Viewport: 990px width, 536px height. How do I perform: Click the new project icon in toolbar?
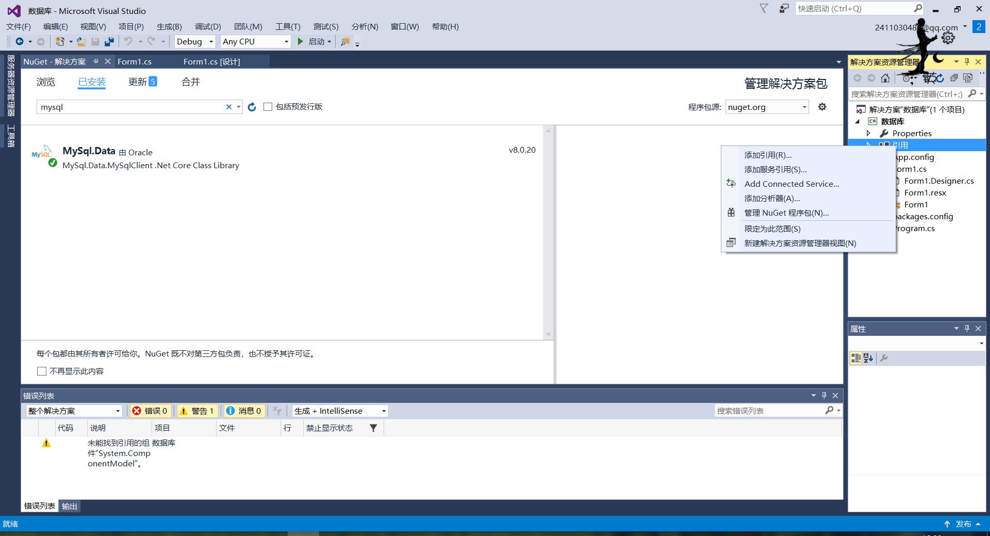60,42
